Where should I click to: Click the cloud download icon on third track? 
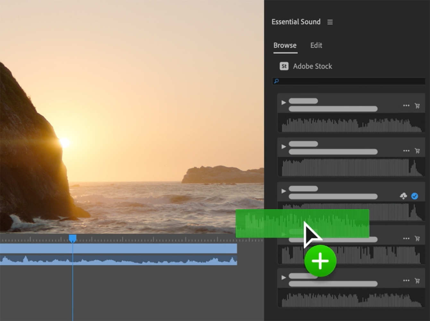(403, 196)
